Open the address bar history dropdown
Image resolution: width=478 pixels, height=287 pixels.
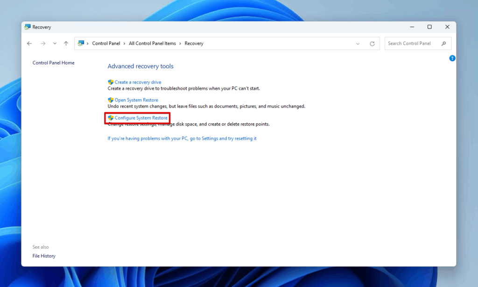click(x=358, y=43)
